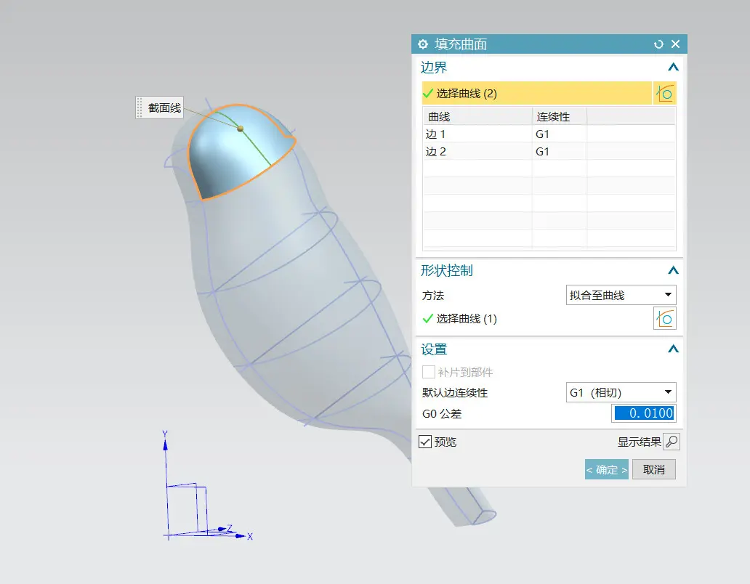Click the 确定 button
Screen dimensions: 750x584
607,469
